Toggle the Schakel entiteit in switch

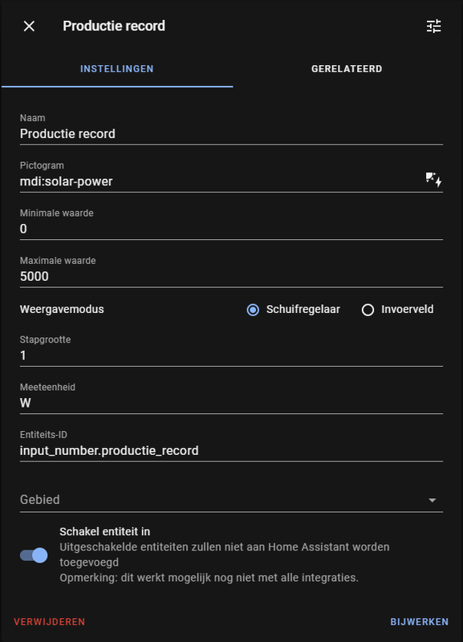click(x=34, y=555)
